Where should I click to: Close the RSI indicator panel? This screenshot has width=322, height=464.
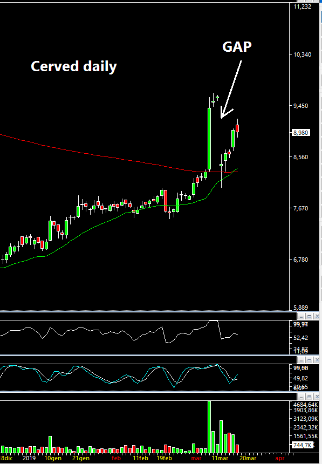click(317, 316)
